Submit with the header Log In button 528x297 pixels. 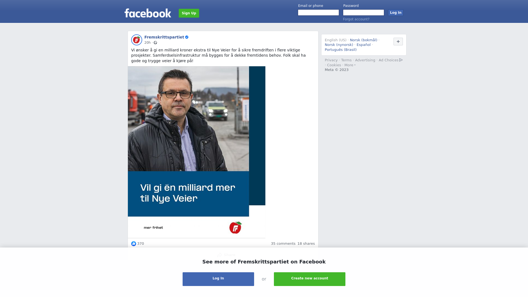396,13
